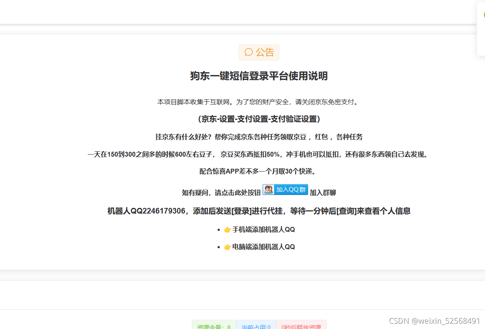Click the QQ group avatar icon in 加入QQ群
The height and width of the screenshot is (329, 485).
click(x=269, y=190)
